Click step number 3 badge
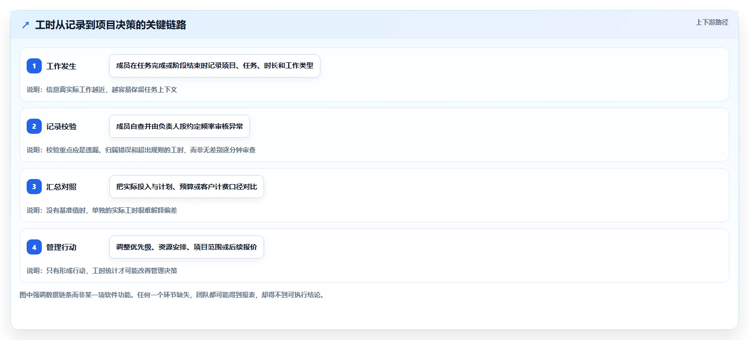Image resolution: width=749 pixels, height=340 pixels. point(34,187)
